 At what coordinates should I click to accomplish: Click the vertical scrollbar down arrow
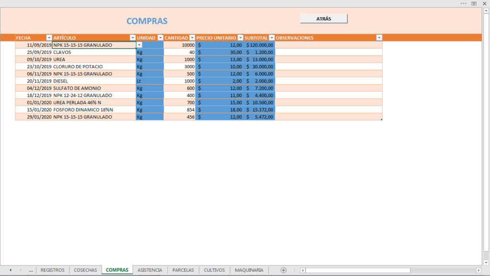click(x=486, y=262)
